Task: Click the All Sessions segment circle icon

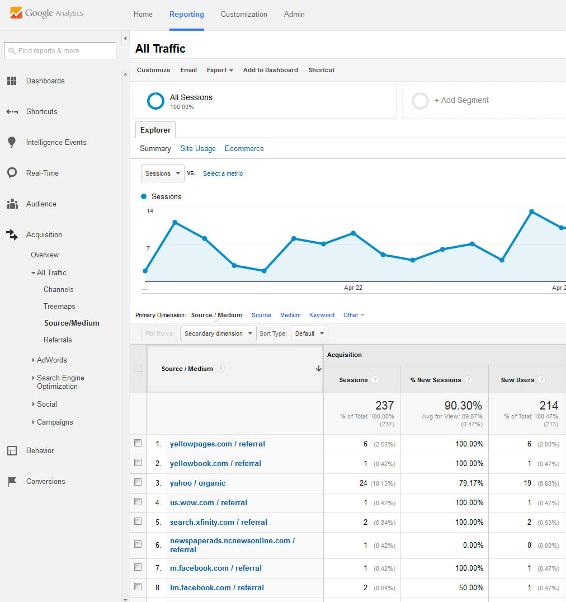Action: pyautogui.click(x=156, y=101)
